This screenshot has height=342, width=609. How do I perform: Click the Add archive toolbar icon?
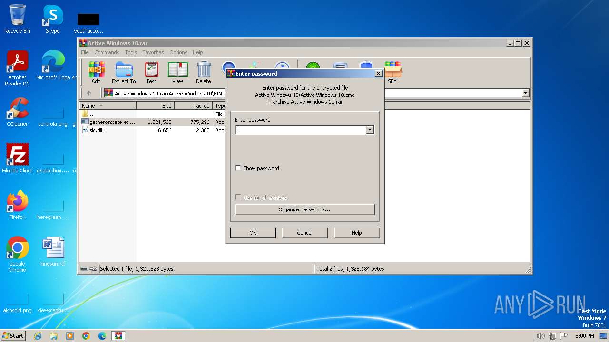pos(96,69)
